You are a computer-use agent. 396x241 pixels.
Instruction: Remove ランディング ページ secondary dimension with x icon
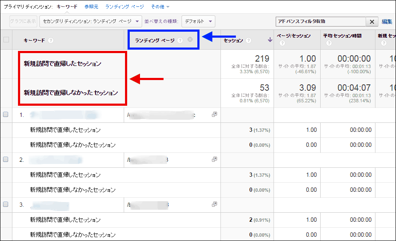click(x=190, y=40)
